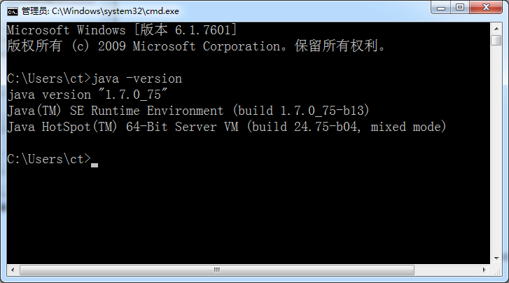Viewport: 509px width, 283px height.
Task: Open the cmd.exe system menu icon
Action: tap(13, 12)
